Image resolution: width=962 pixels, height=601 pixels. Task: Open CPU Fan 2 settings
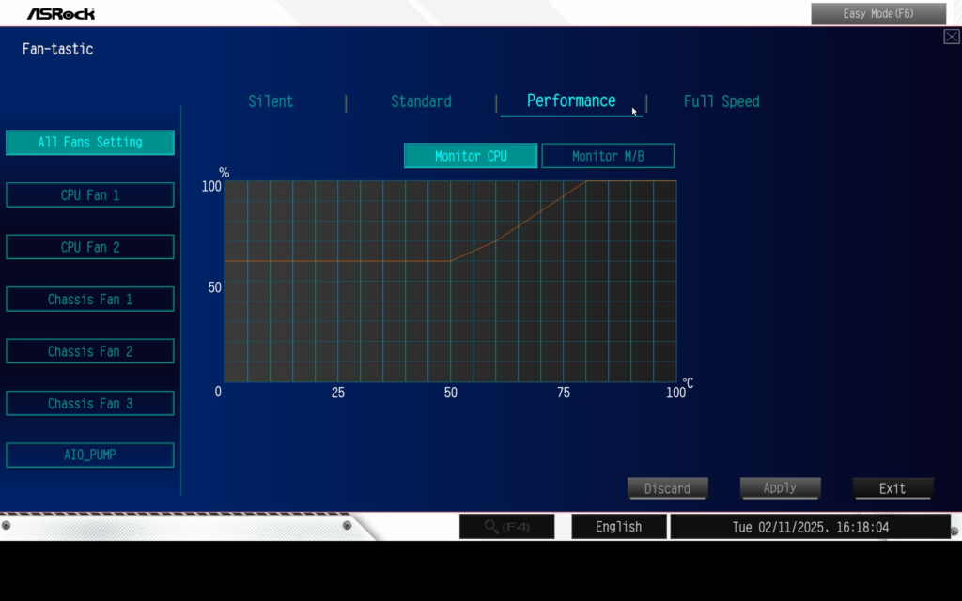pyautogui.click(x=90, y=247)
